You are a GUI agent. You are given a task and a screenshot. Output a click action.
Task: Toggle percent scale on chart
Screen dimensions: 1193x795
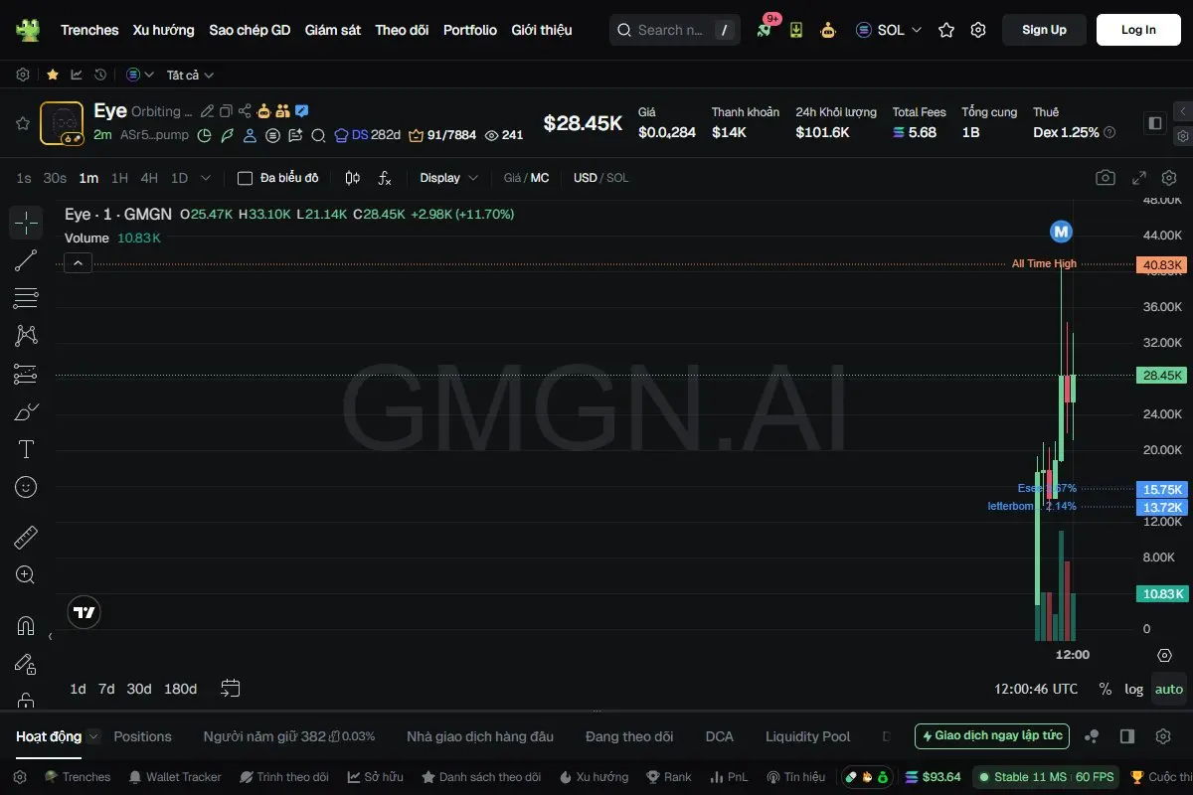tap(1106, 689)
